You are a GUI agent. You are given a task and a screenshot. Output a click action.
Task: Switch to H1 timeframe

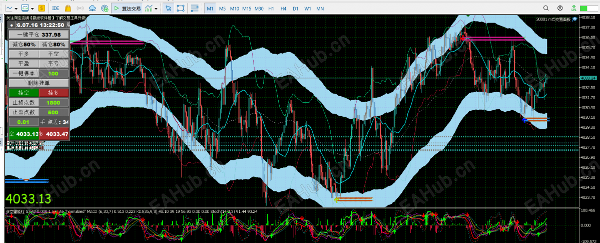[271, 8]
